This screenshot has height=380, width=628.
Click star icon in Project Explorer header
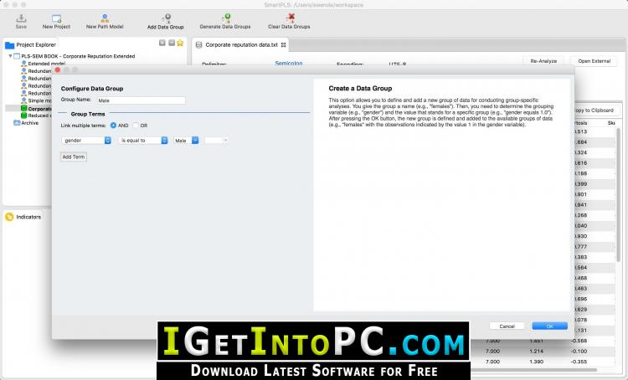(x=180, y=43)
